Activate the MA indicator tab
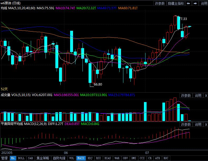The image size is (208, 161). (x=13, y=158)
